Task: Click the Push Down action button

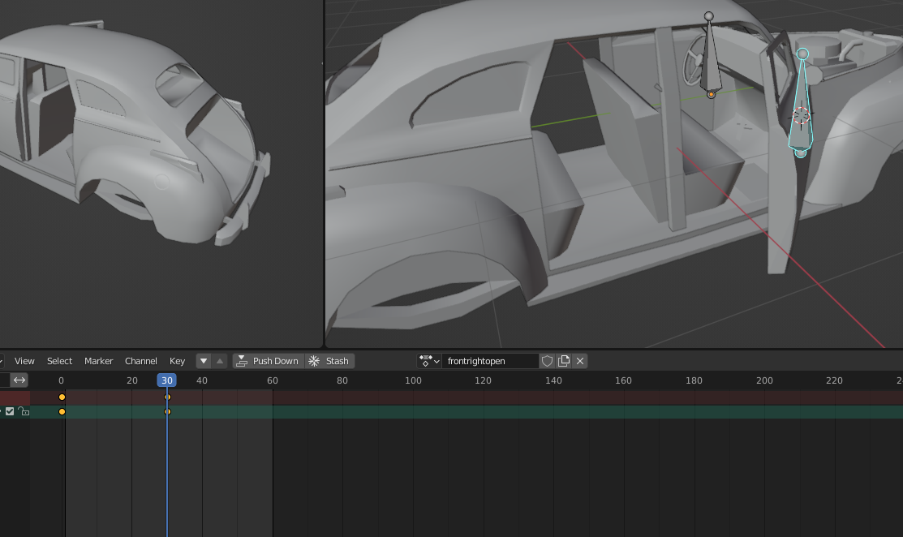Action: 267,361
